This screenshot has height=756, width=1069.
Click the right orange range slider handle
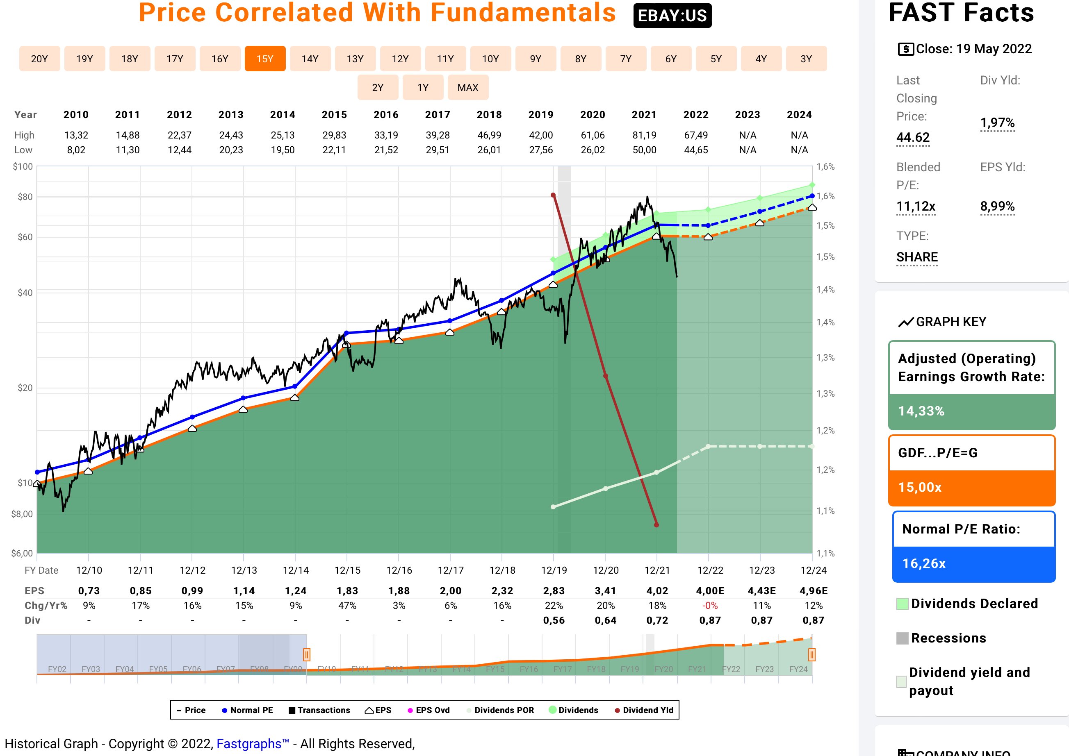811,655
